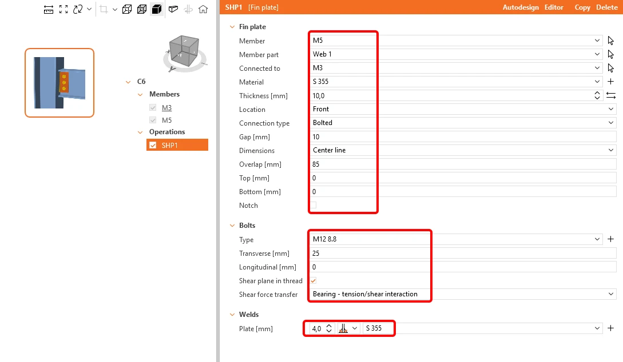Click Copy in the orange header
This screenshot has height=362, width=623.
(x=582, y=7)
